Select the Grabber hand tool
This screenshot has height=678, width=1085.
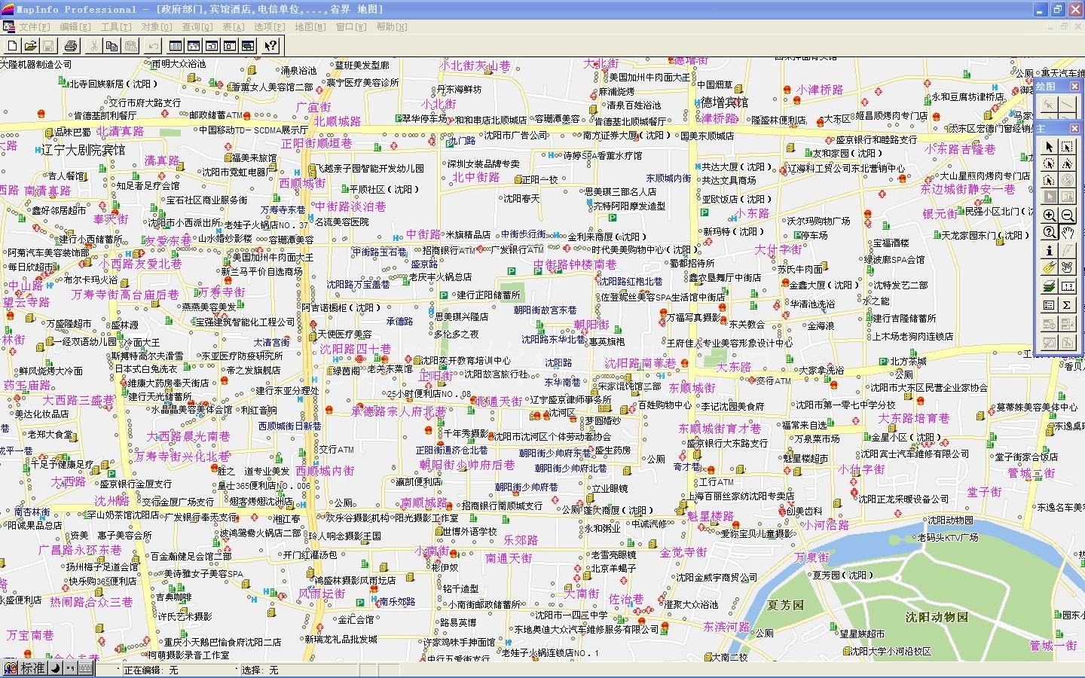click(1068, 232)
